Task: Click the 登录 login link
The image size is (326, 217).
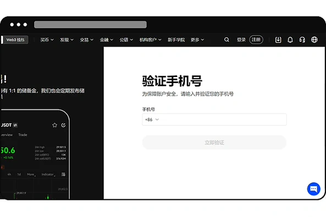Action: point(241,40)
